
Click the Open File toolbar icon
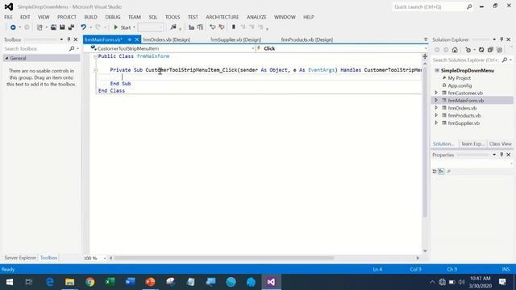[x=53, y=27]
